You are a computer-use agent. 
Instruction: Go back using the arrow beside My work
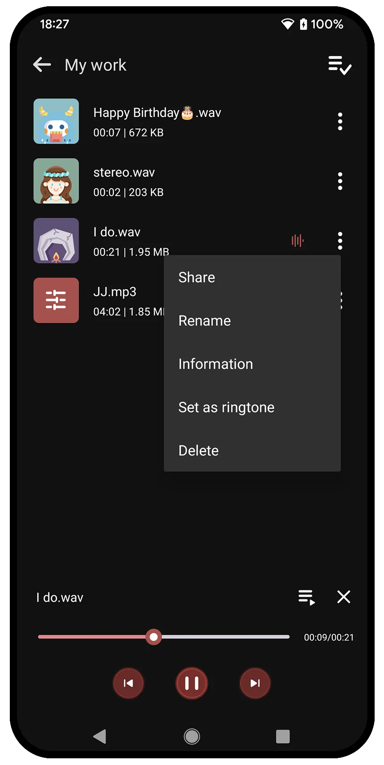[x=42, y=65]
